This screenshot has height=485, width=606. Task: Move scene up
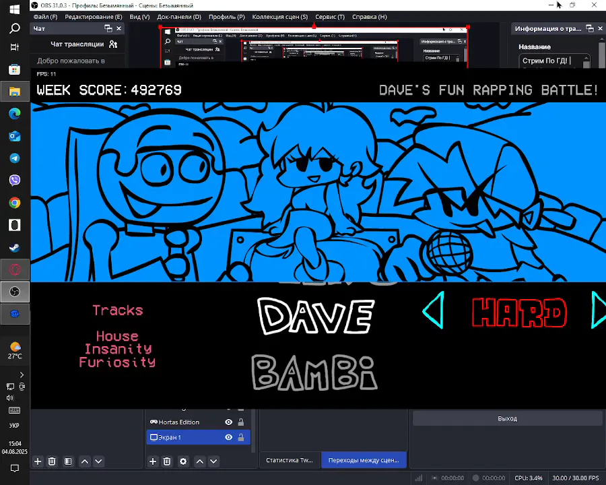click(85, 461)
